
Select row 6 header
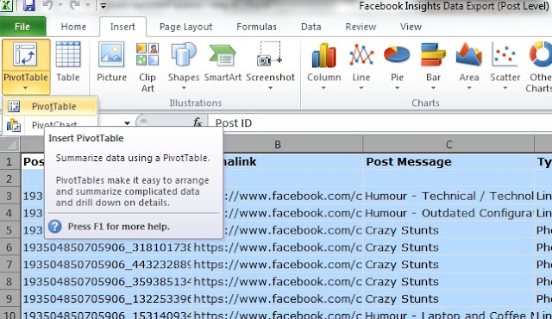coord(9,247)
